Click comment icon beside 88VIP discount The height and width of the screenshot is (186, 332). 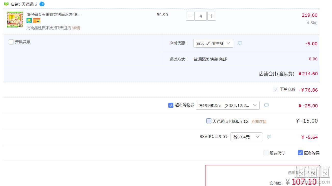(x=269, y=137)
